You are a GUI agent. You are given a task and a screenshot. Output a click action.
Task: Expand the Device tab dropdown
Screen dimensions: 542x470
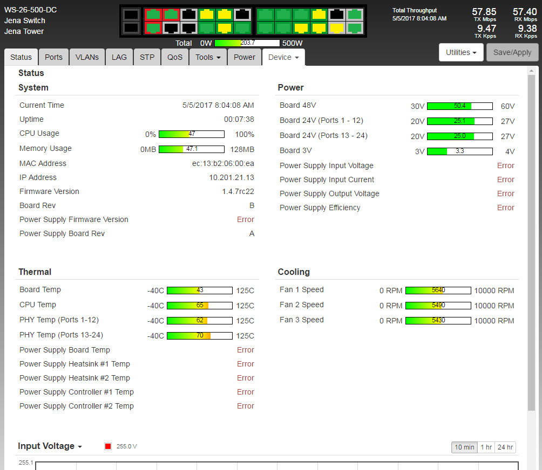coord(283,57)
